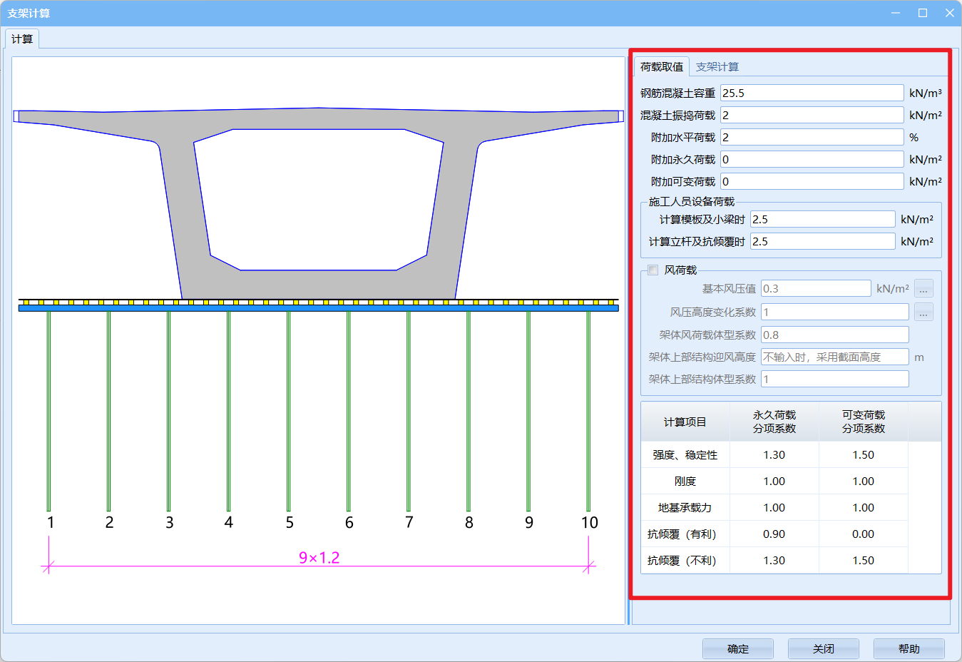Switch to the 支架计算 tab

tap(717, 67)
